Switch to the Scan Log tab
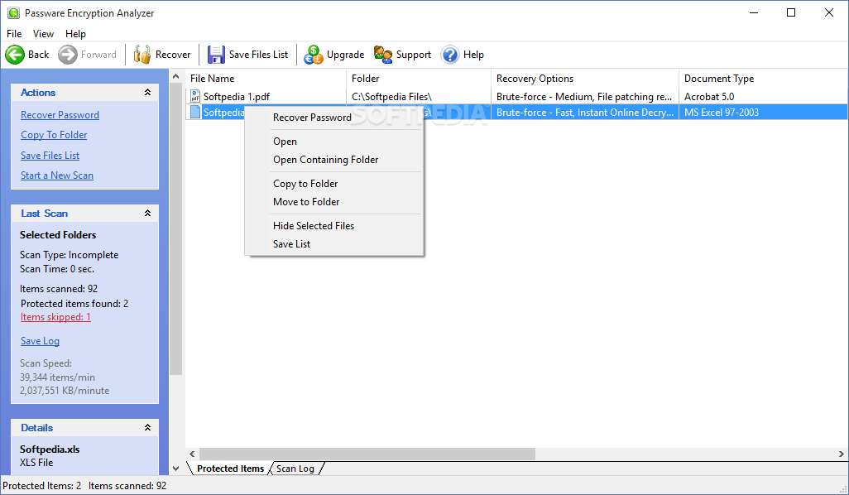Screen dimensions: 849x495 [295, 469]
